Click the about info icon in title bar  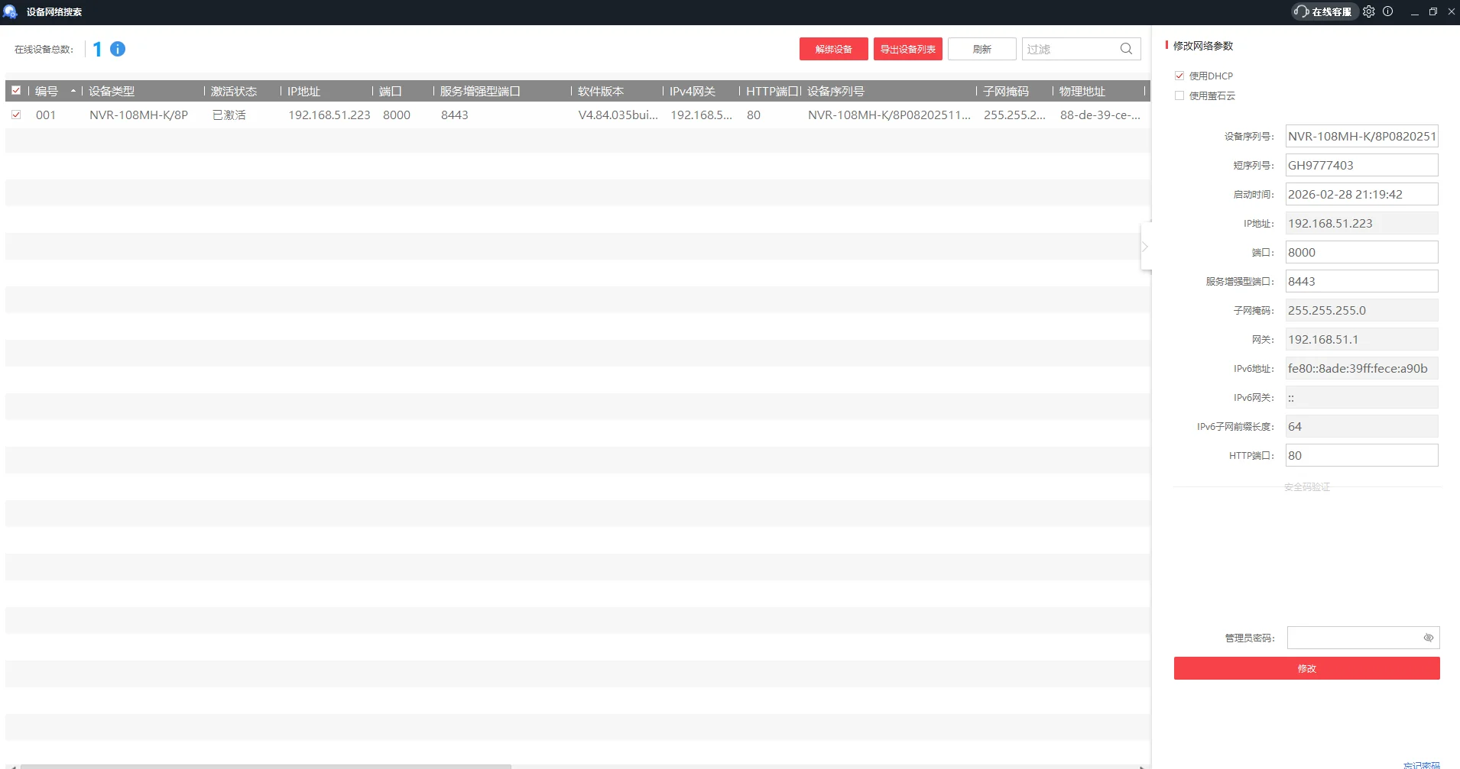coord(1388,11)
